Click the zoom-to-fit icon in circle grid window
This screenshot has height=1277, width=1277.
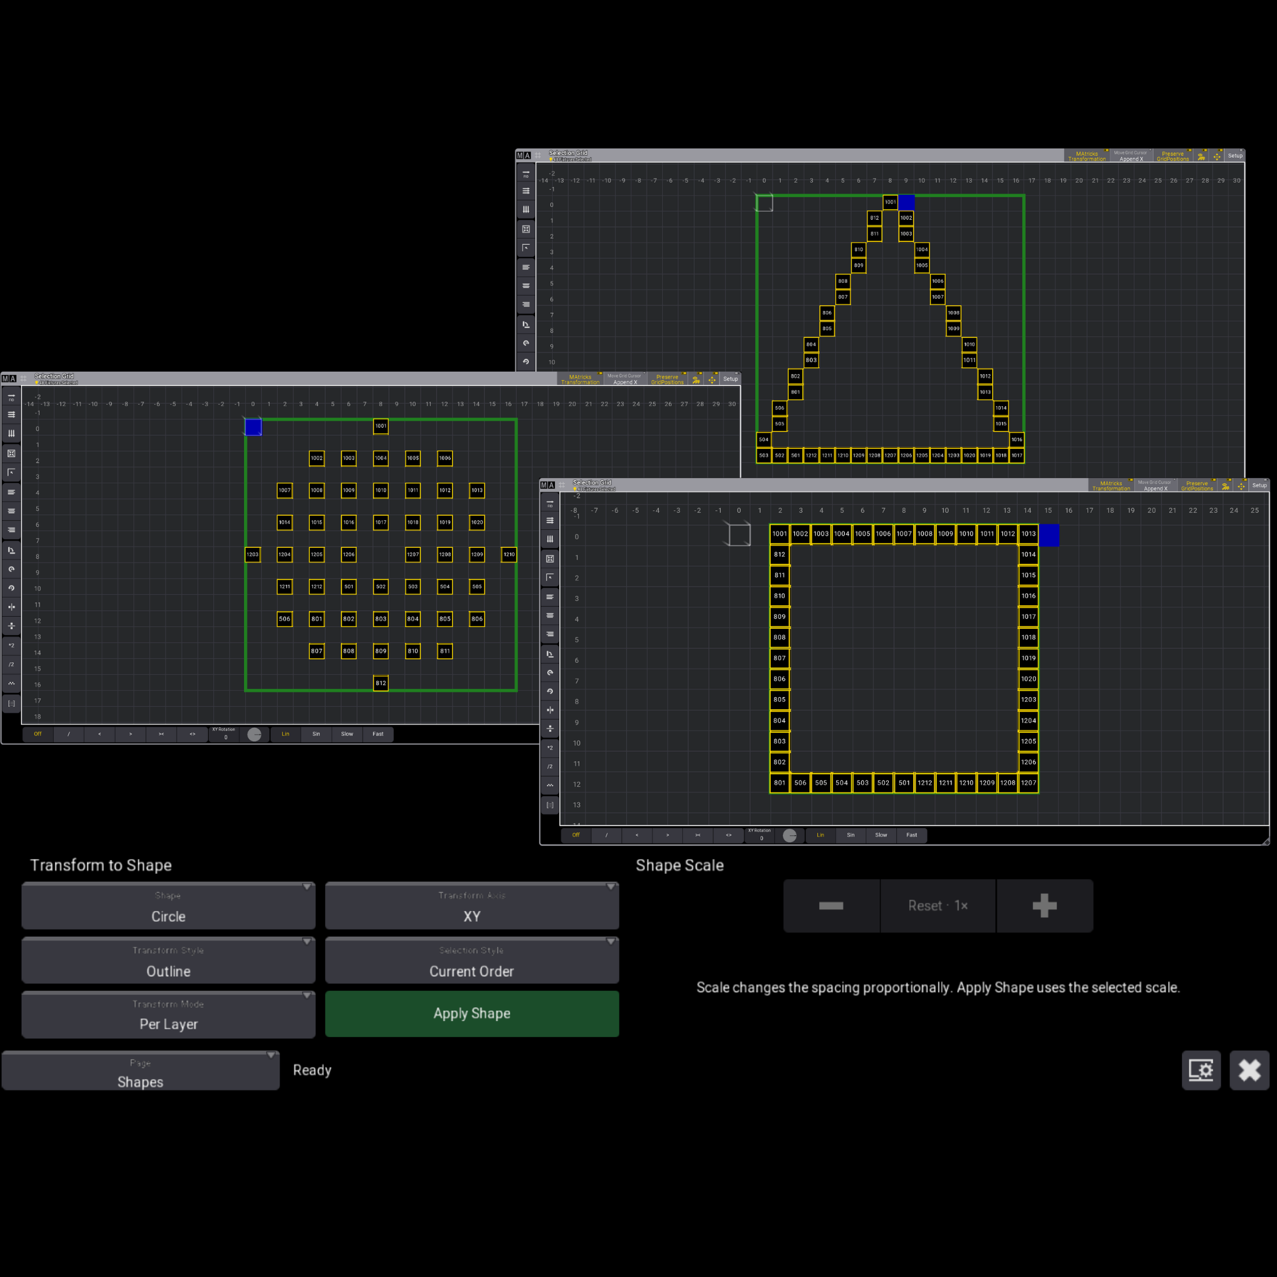coord(11,453)
